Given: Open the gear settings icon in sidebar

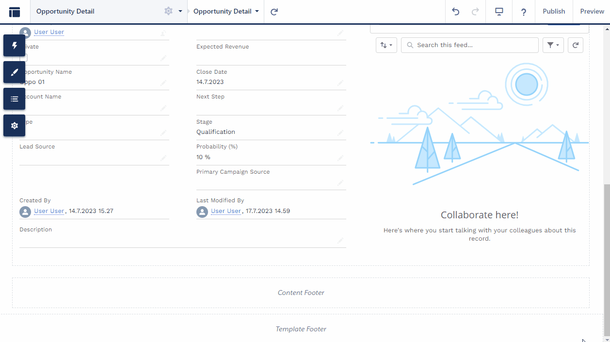Looking at the screenshot, I should (x=14, y=125).
